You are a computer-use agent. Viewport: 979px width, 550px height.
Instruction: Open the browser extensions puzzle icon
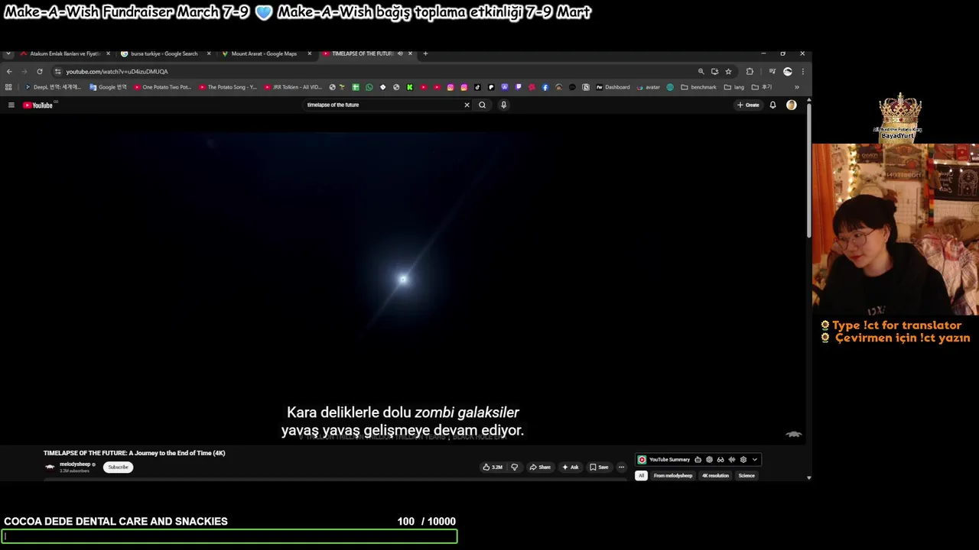[x=750, y=71]
